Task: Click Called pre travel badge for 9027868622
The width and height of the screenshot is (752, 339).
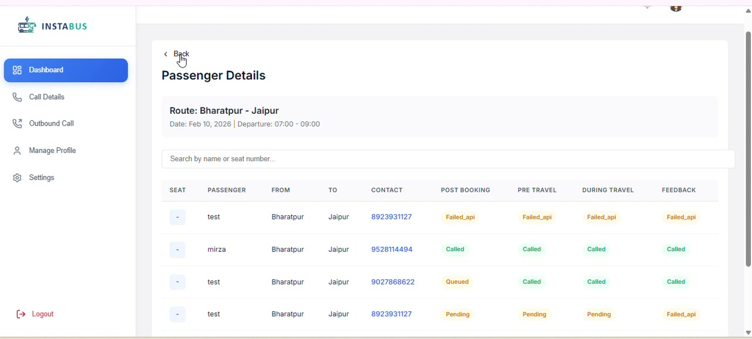Action: [532, 282]
